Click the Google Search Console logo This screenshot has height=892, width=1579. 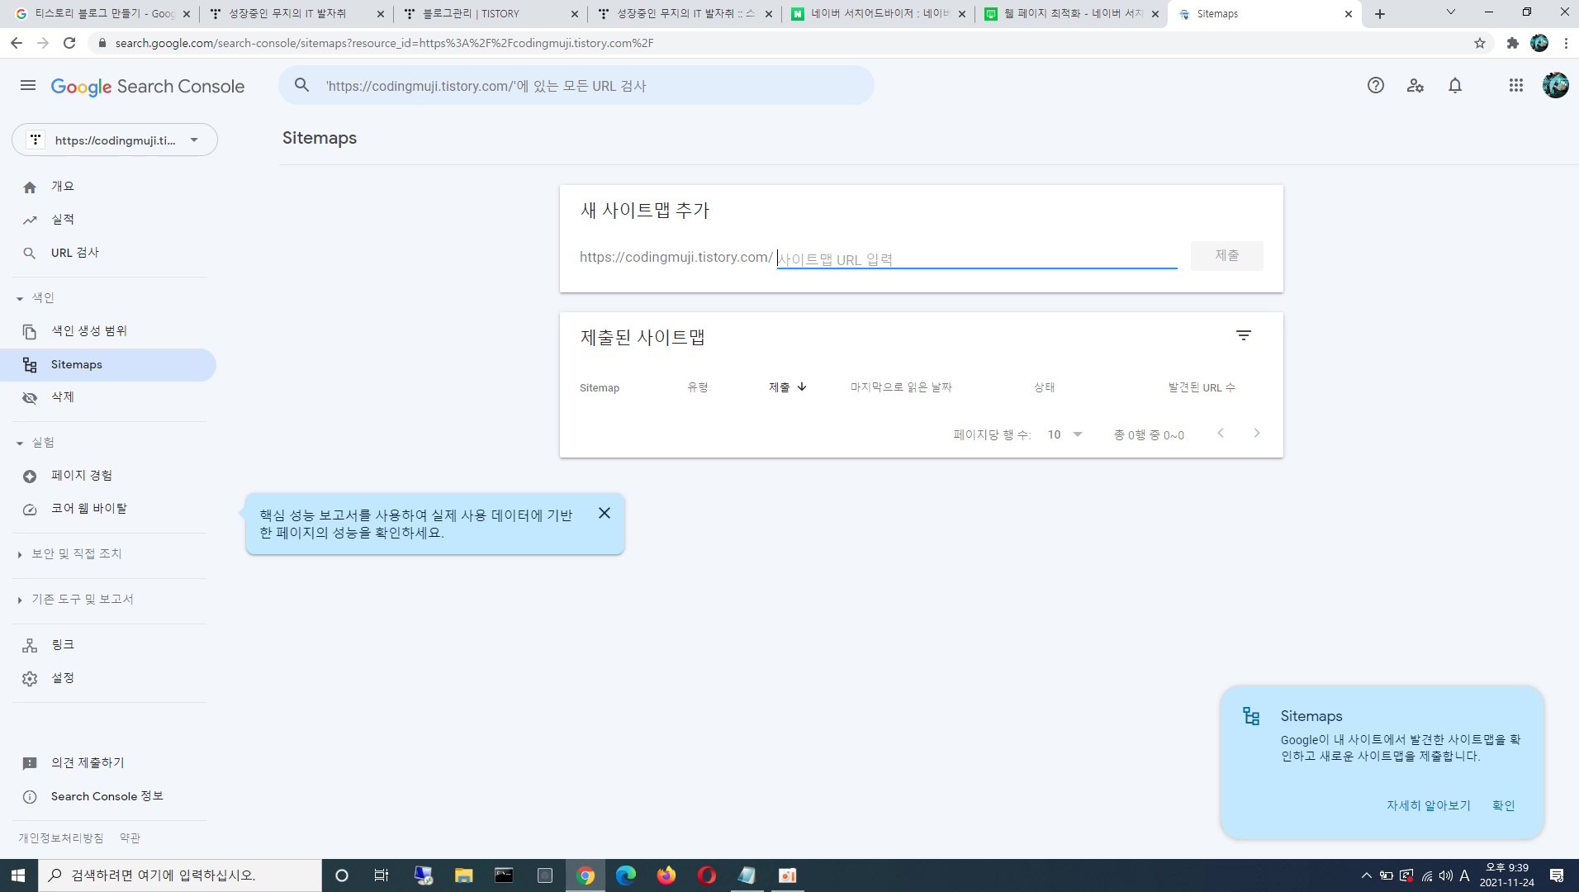pyautogui.click(x=148, y=86)
